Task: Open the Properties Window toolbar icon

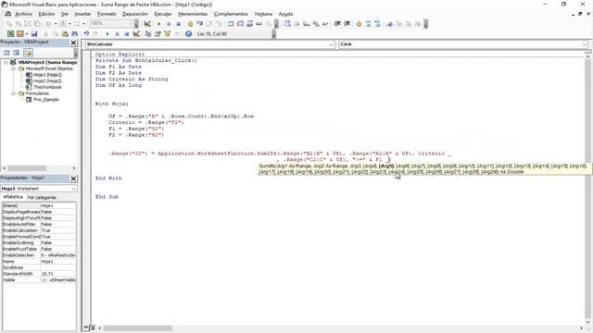Action: 158,34
